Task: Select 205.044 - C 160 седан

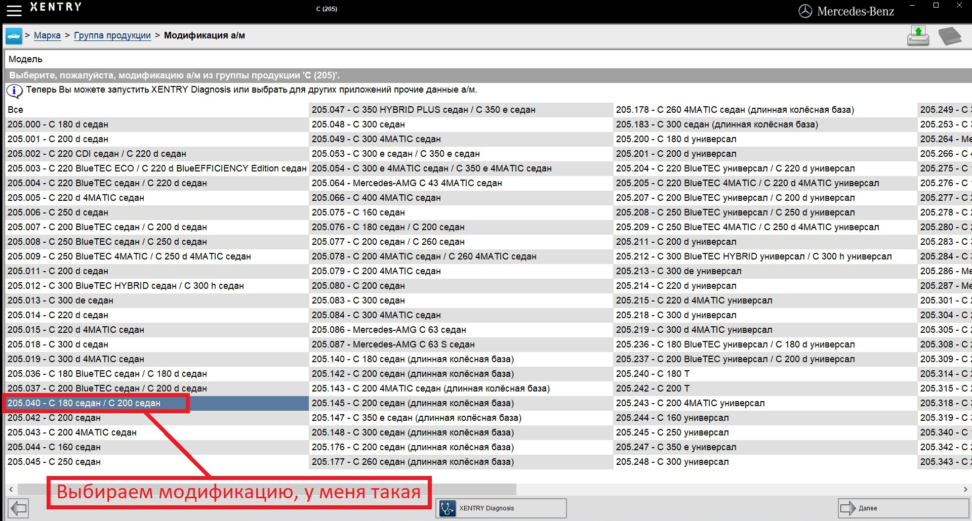Action: click(x=157, y=447)
